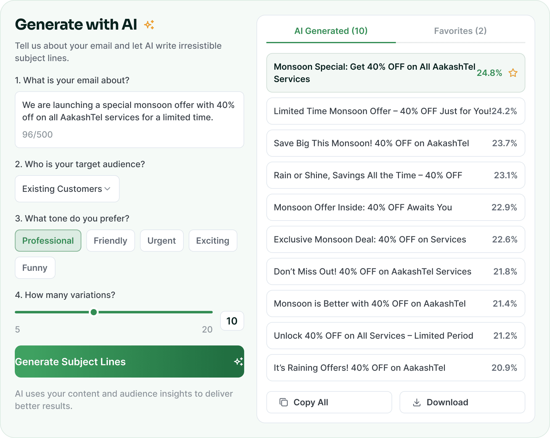The image size is (550, 438).
Task: Star the Monsoon Special subject line as favorite
Action: [513, 73]
